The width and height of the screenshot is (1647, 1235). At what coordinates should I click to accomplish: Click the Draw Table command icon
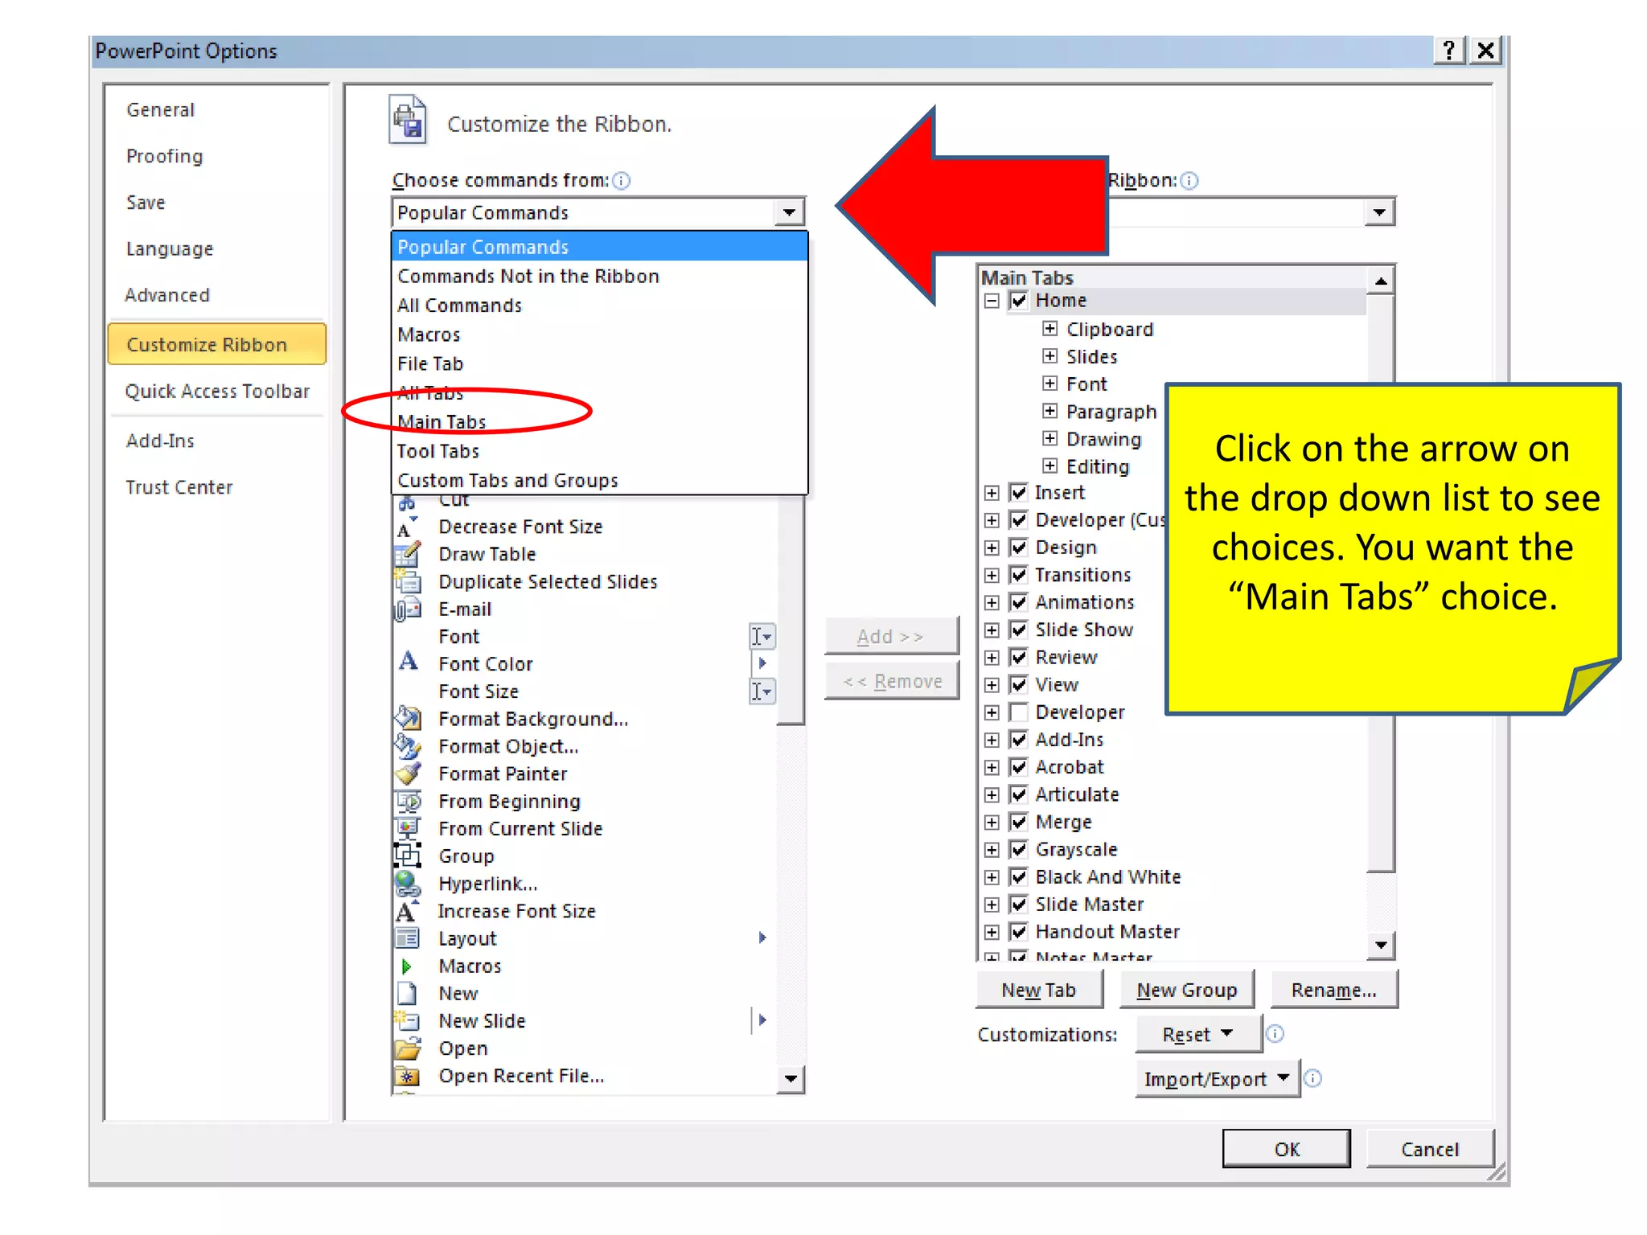click(x=408, y=555)
